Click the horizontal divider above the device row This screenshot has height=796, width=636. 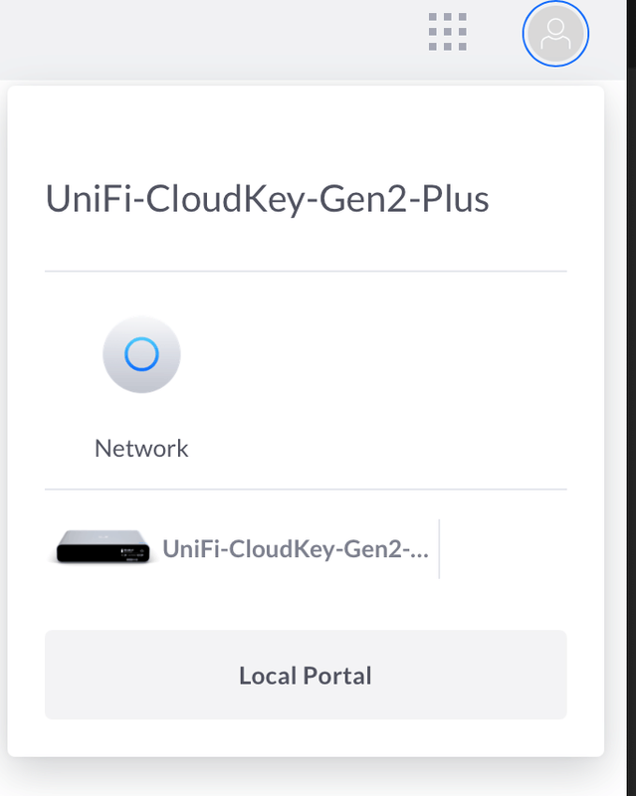click(x=306, y=489)
